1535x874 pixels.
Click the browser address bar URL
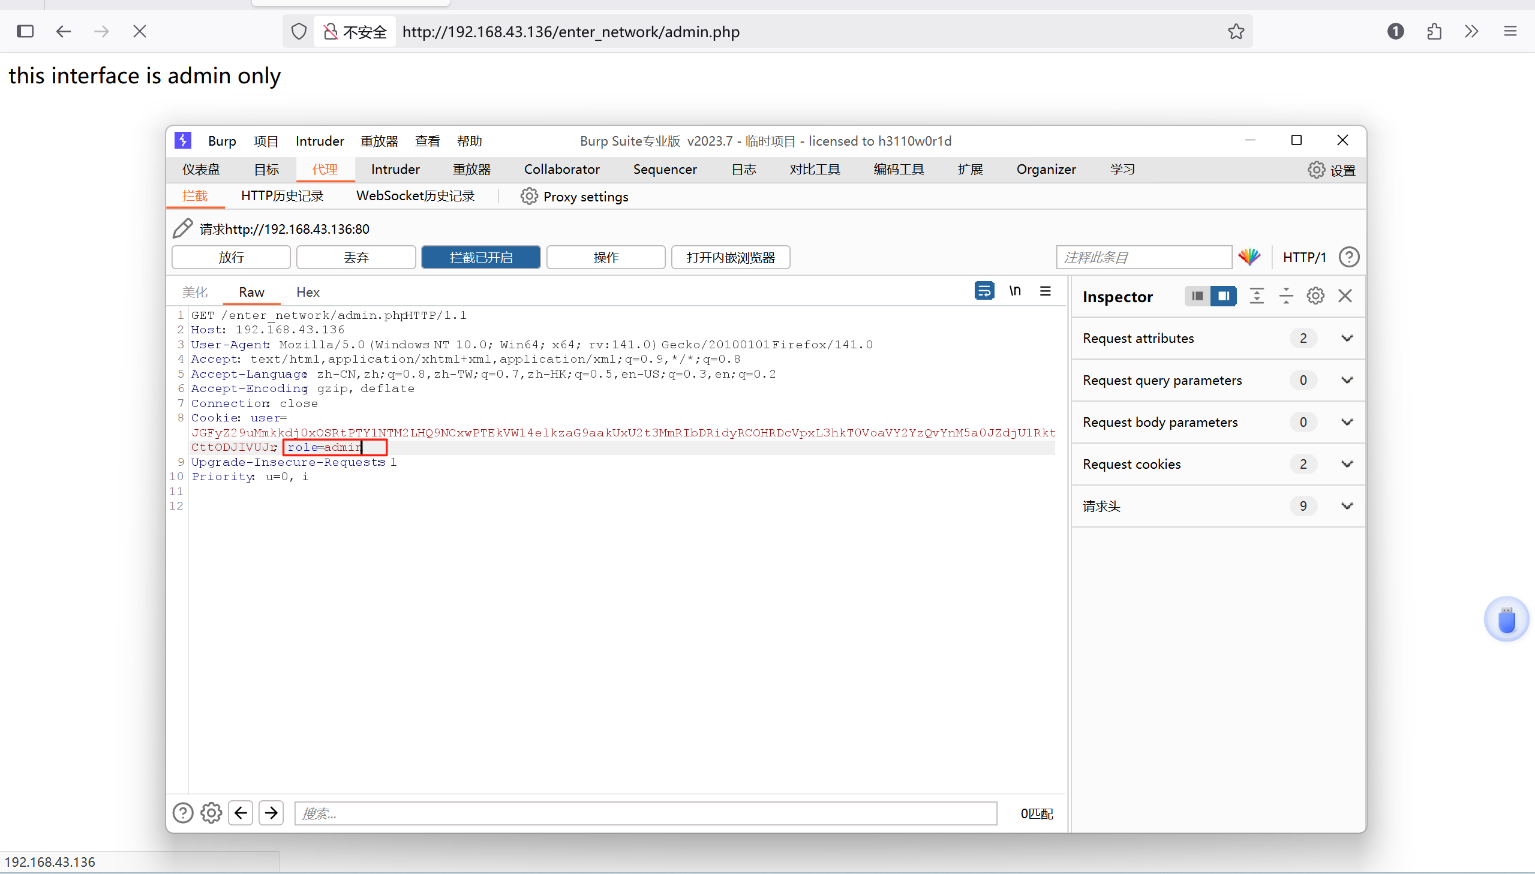click(x=570, y=31)
